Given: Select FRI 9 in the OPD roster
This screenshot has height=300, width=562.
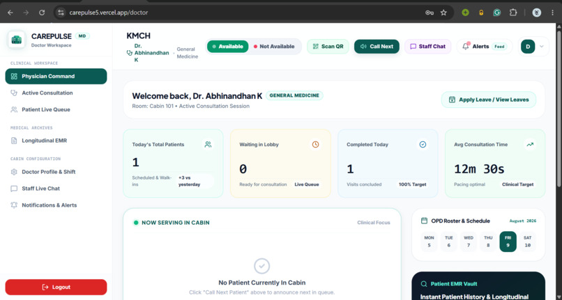Looking at the screenshot, I should 508,242.
